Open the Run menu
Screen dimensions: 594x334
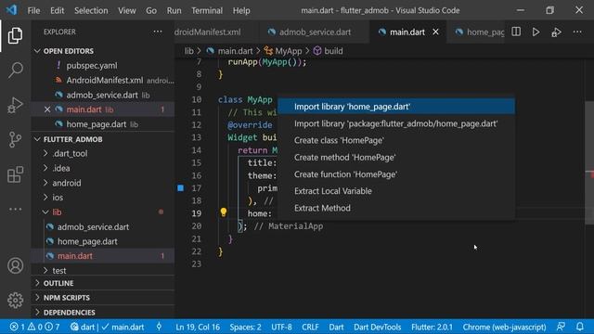point(174,10)
